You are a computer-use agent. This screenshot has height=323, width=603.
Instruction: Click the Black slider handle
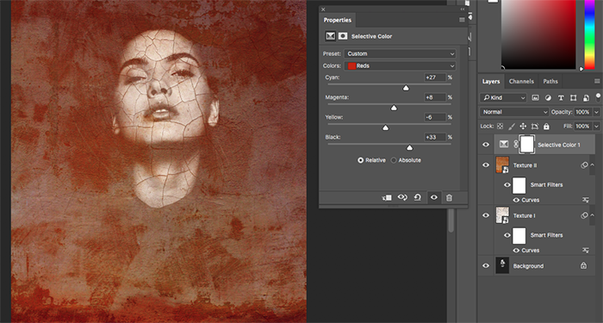click(409, 147)
